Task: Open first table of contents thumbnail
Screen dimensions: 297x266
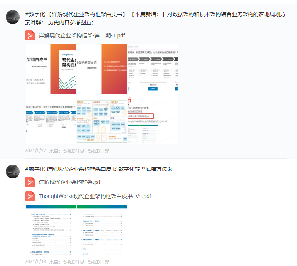Action: tap(51, 230)
